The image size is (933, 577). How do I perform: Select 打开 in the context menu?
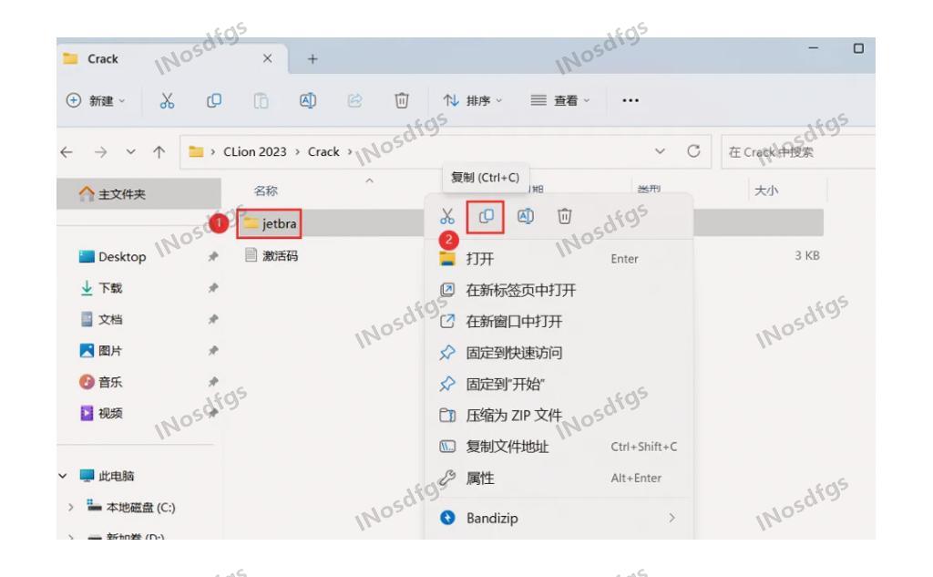click(x=559, y=259)
